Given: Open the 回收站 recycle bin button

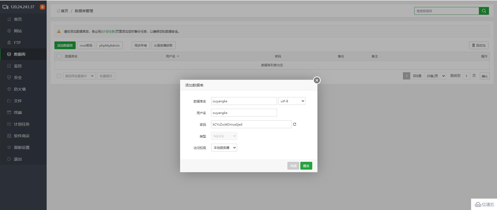Looking at the screenshot, I should click(479, 45).
